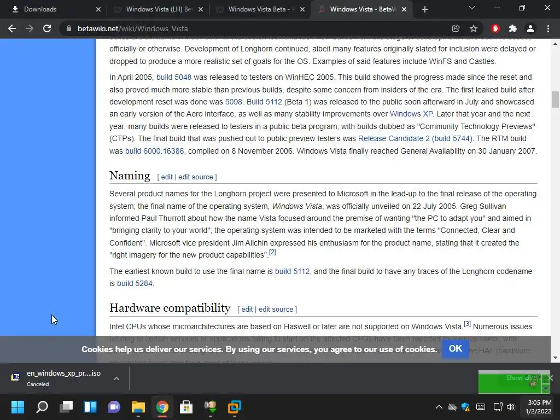Click the scrollbar down arrow

(x=555, y=358)
